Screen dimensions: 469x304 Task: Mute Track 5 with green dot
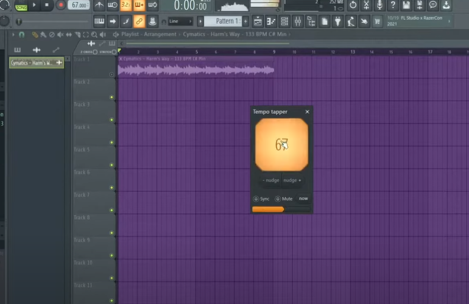(111, 165)
